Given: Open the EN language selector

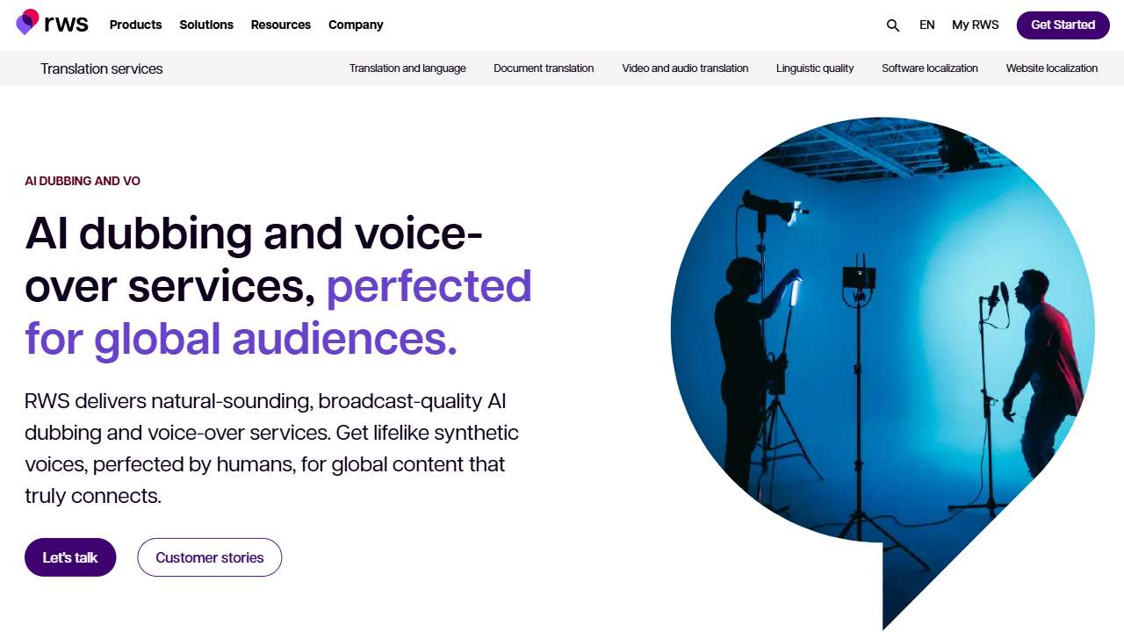Looking at the screenshot, I should point(927,25).
